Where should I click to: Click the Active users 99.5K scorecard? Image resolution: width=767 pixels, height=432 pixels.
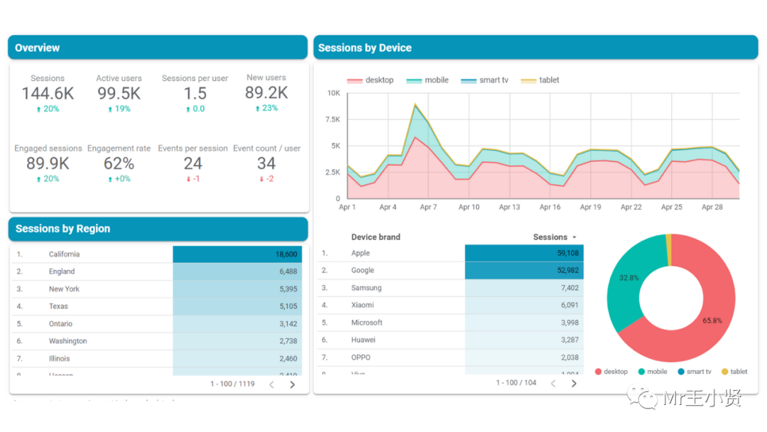(119, 94)
